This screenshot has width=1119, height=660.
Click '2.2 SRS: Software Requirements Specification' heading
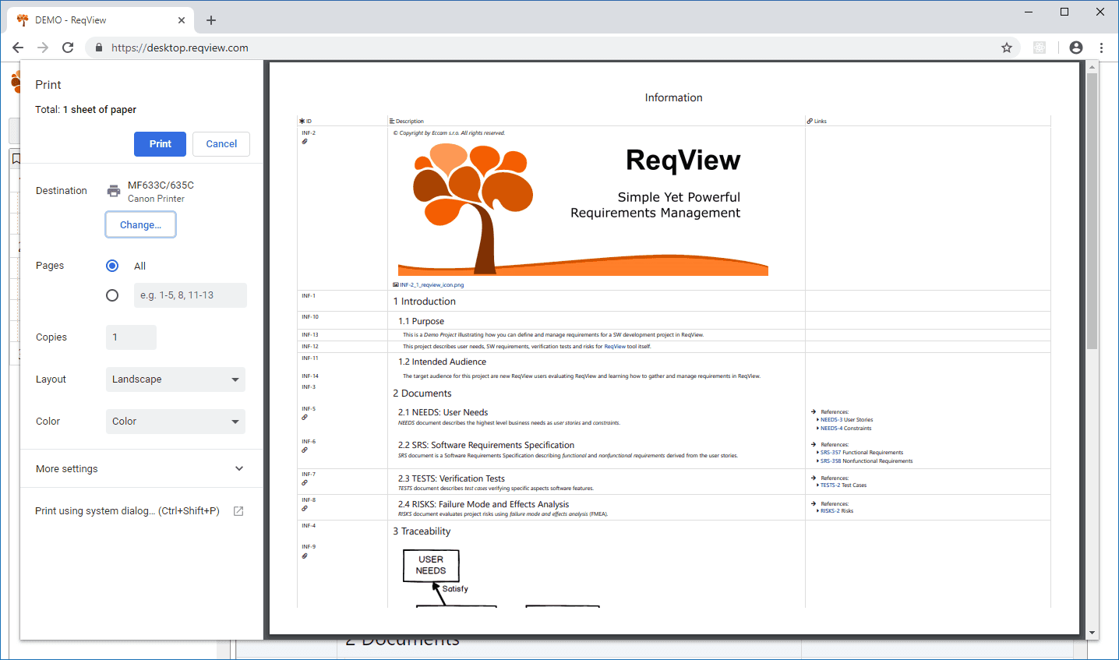(x=486, y=446)
